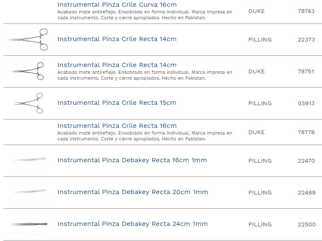
Task: Open Instrumental Pinza Debakey Recta 16cm 1mm
Action: click(x=132, y=160)
